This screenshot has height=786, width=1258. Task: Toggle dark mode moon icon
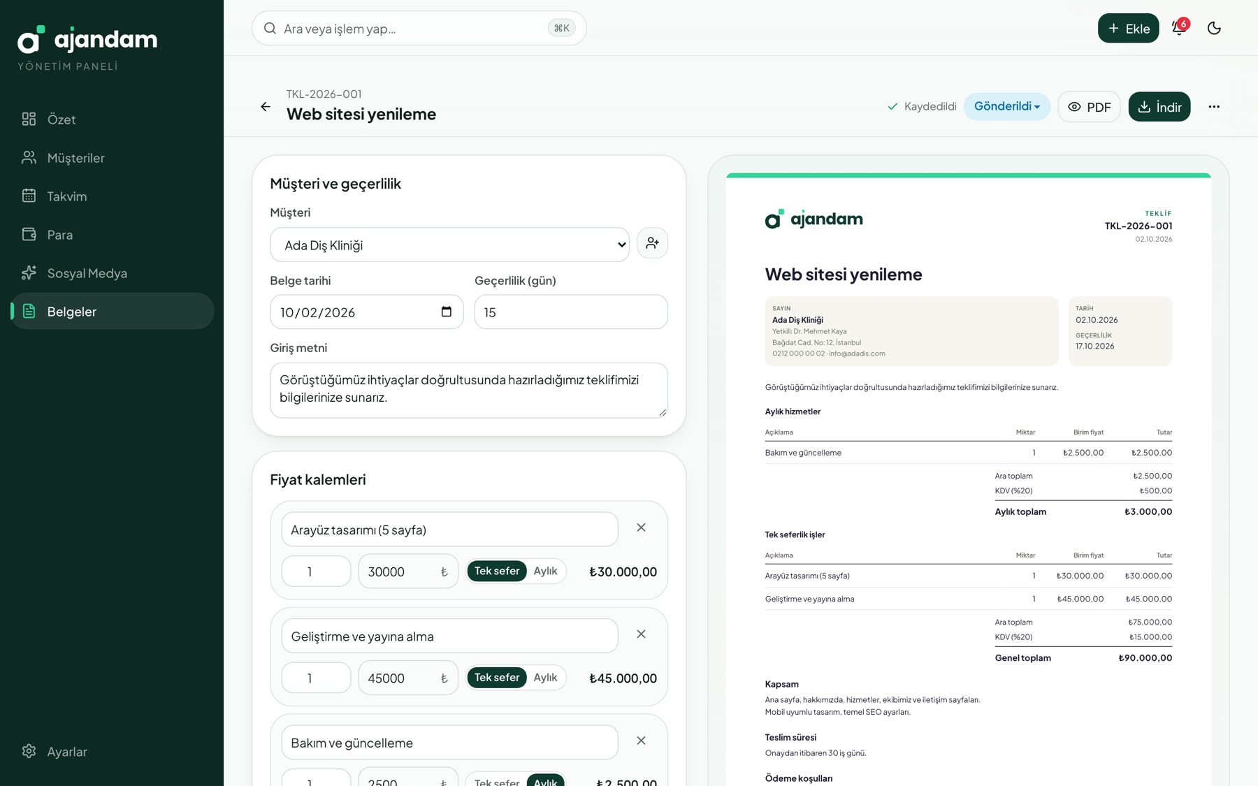click(1214, 28)
